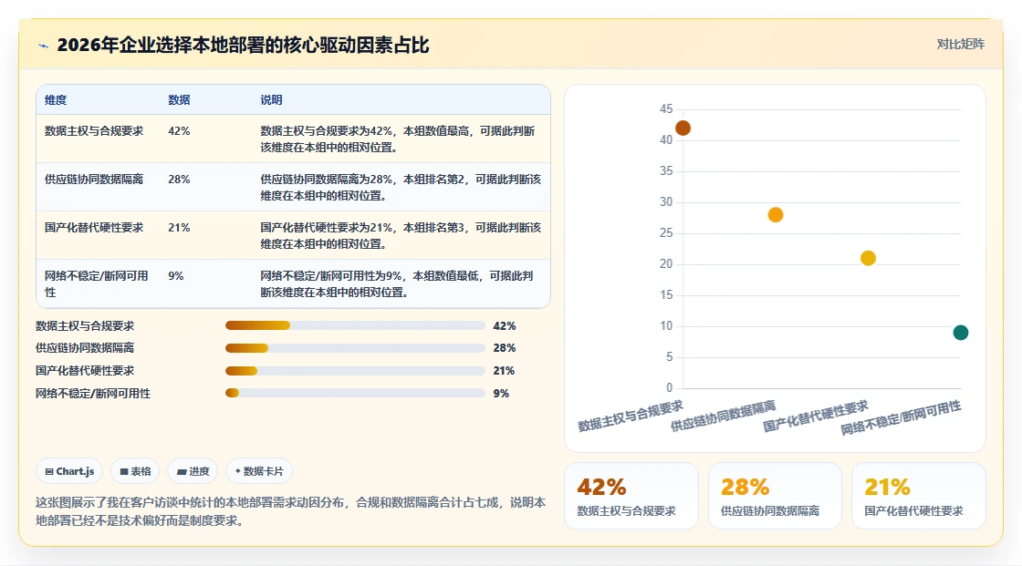Click the 21% value in table
The image size is (1022, 566).
click(x=179, y=227)
